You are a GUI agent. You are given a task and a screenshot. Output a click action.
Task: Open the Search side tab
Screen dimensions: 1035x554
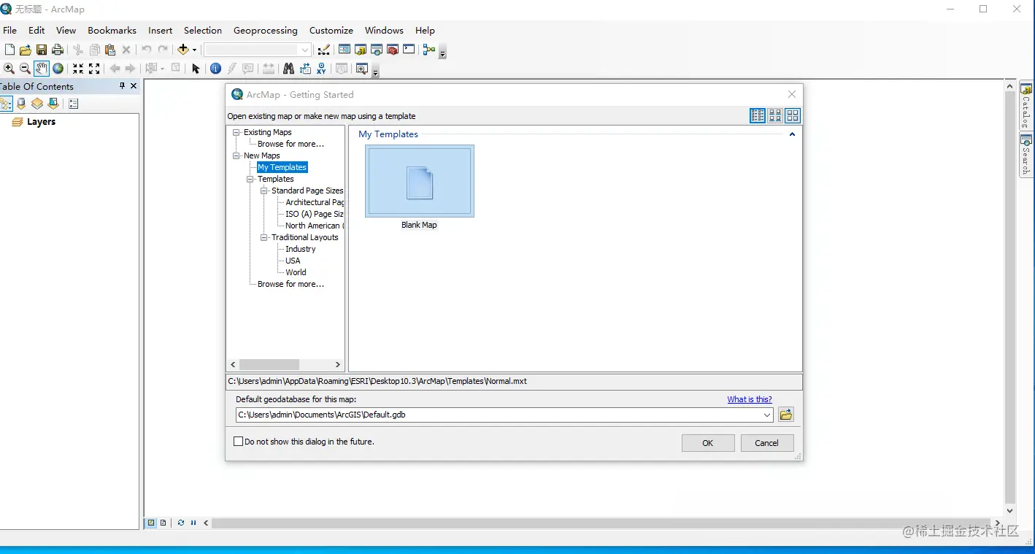[1026, 155]
